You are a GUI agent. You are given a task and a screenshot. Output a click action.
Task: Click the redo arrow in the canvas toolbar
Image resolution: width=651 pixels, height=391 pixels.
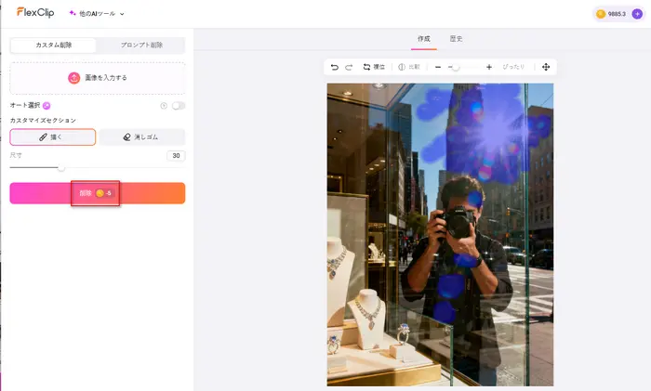(x=349, y=67)
